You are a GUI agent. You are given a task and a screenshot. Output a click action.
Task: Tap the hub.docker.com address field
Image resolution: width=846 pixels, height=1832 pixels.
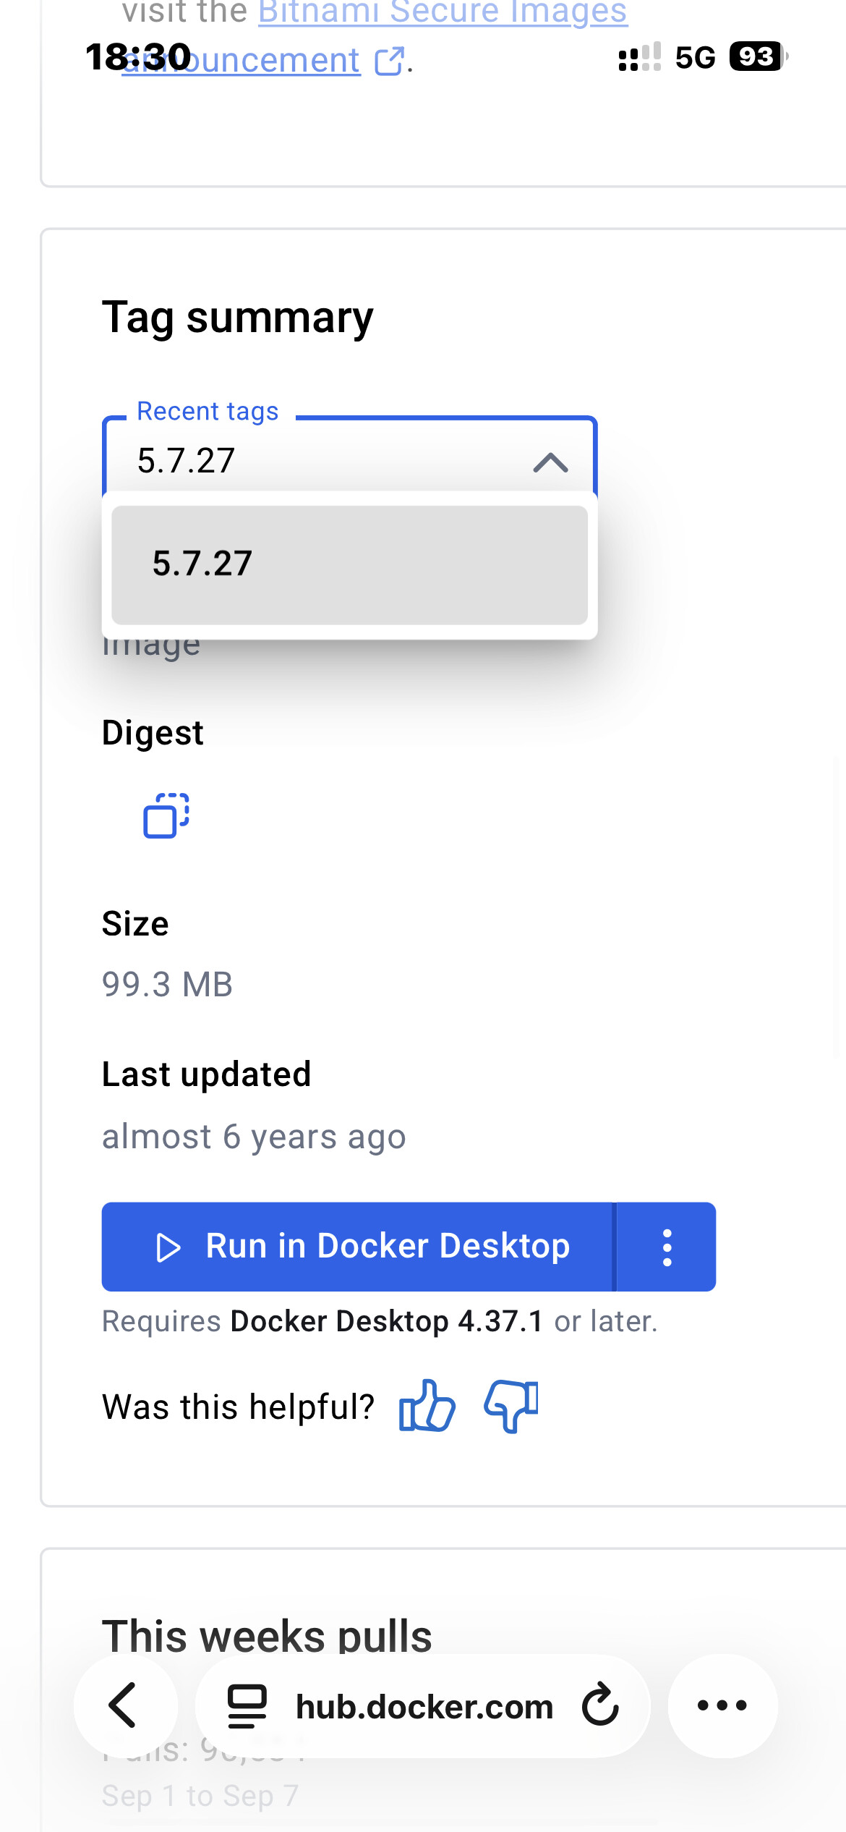pos(423,1705)
